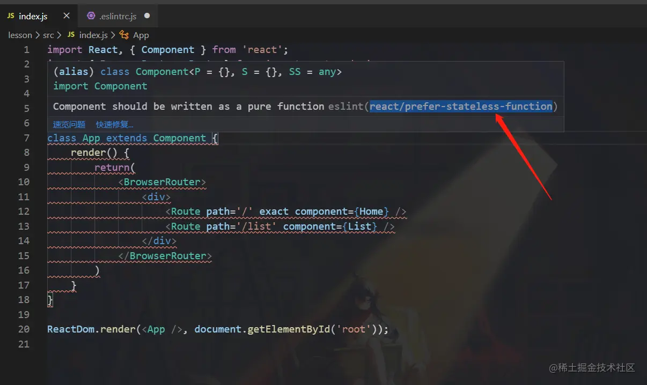Select the lesson breadcrumb
This screenshot has height=385, width=647.
point(20,35)
